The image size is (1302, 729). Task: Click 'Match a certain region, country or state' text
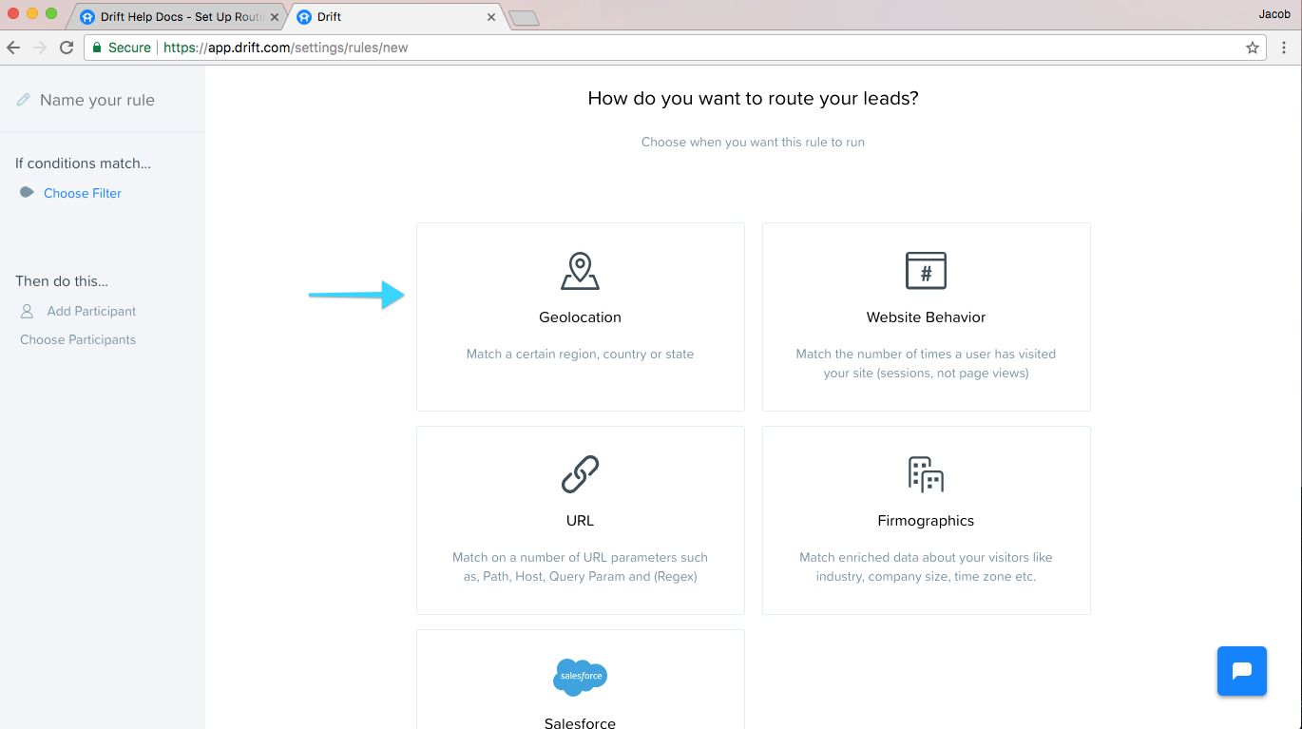click(x=580, y=354)
